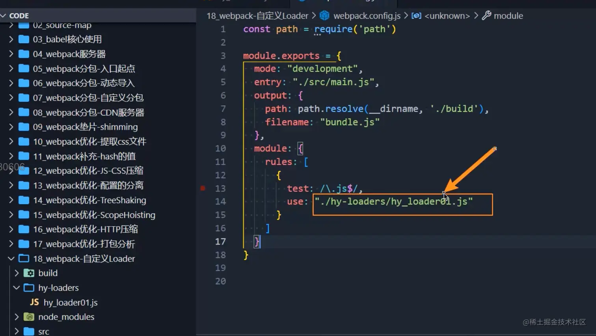This screenshot has height=336, width=596.
Task: Open the module breadcrumb segment
Action: point(508,16)
